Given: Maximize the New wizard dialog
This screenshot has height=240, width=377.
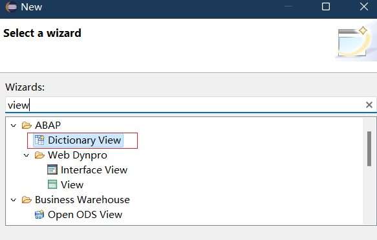Looking at the screenshot, I should click(x=326, y=6).
